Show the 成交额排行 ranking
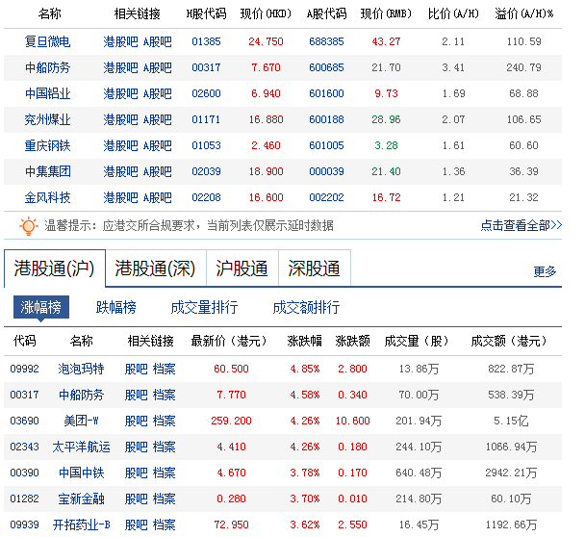This screenshot has height=537, width=585. (305, 307)
